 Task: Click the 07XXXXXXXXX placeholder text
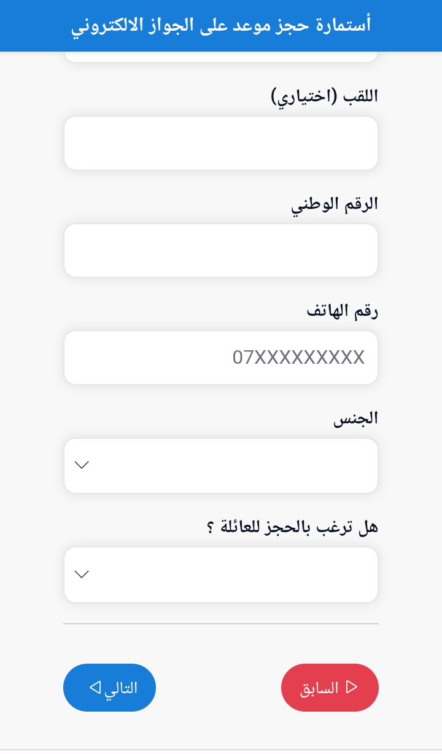[298, 358]
